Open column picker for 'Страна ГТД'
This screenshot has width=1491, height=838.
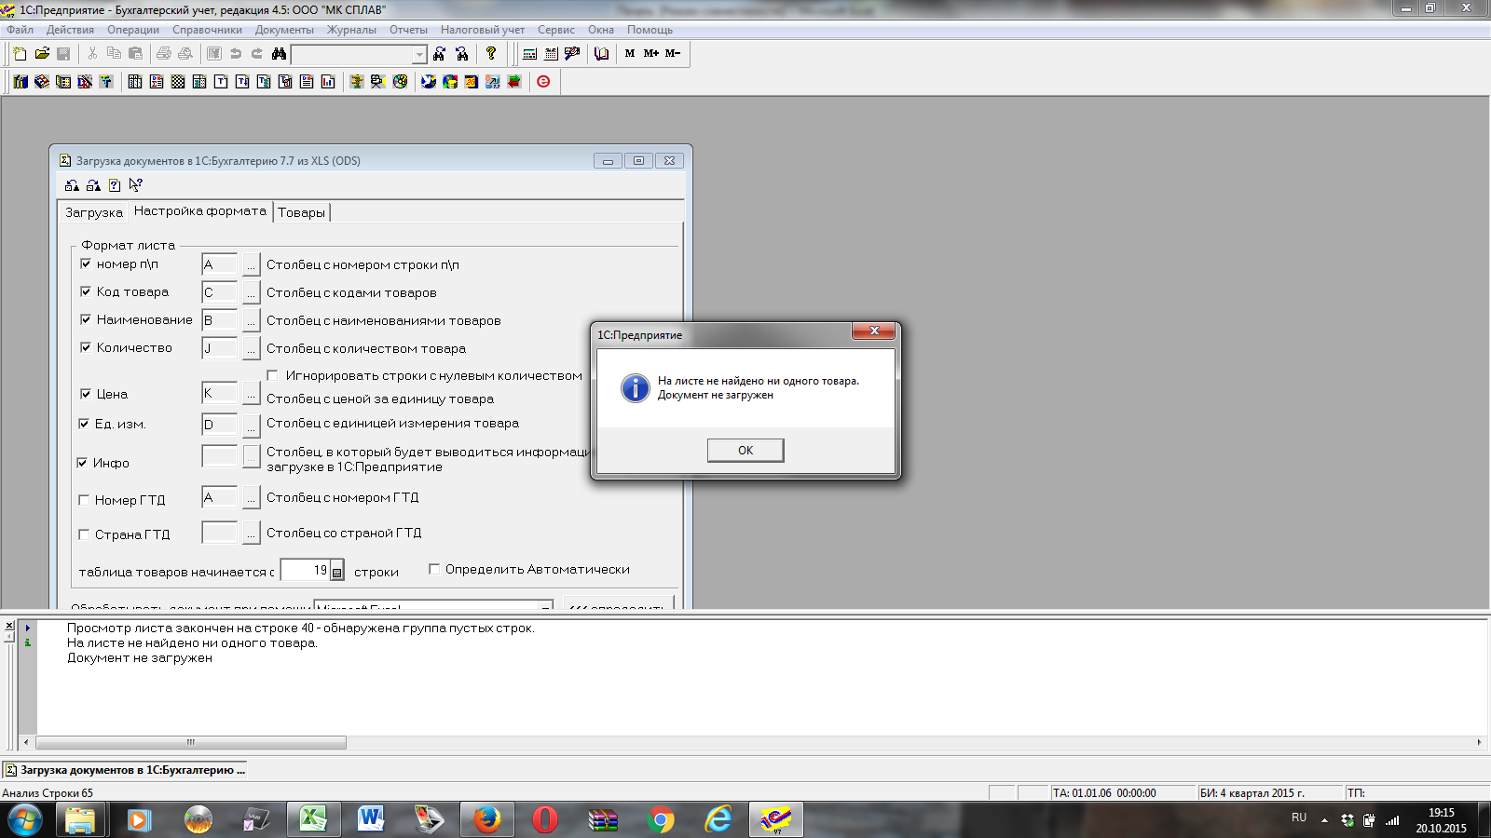coord(251,534)
